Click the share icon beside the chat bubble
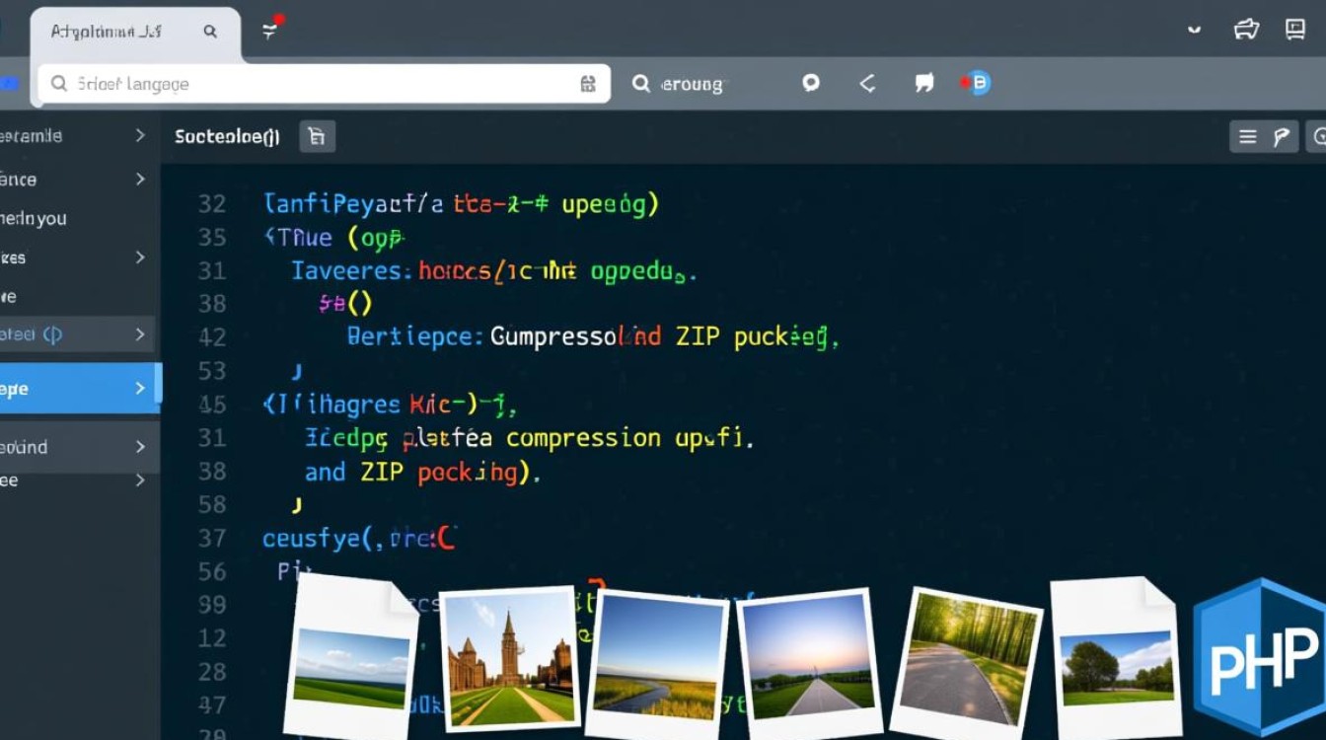 (x=867, y=84)
